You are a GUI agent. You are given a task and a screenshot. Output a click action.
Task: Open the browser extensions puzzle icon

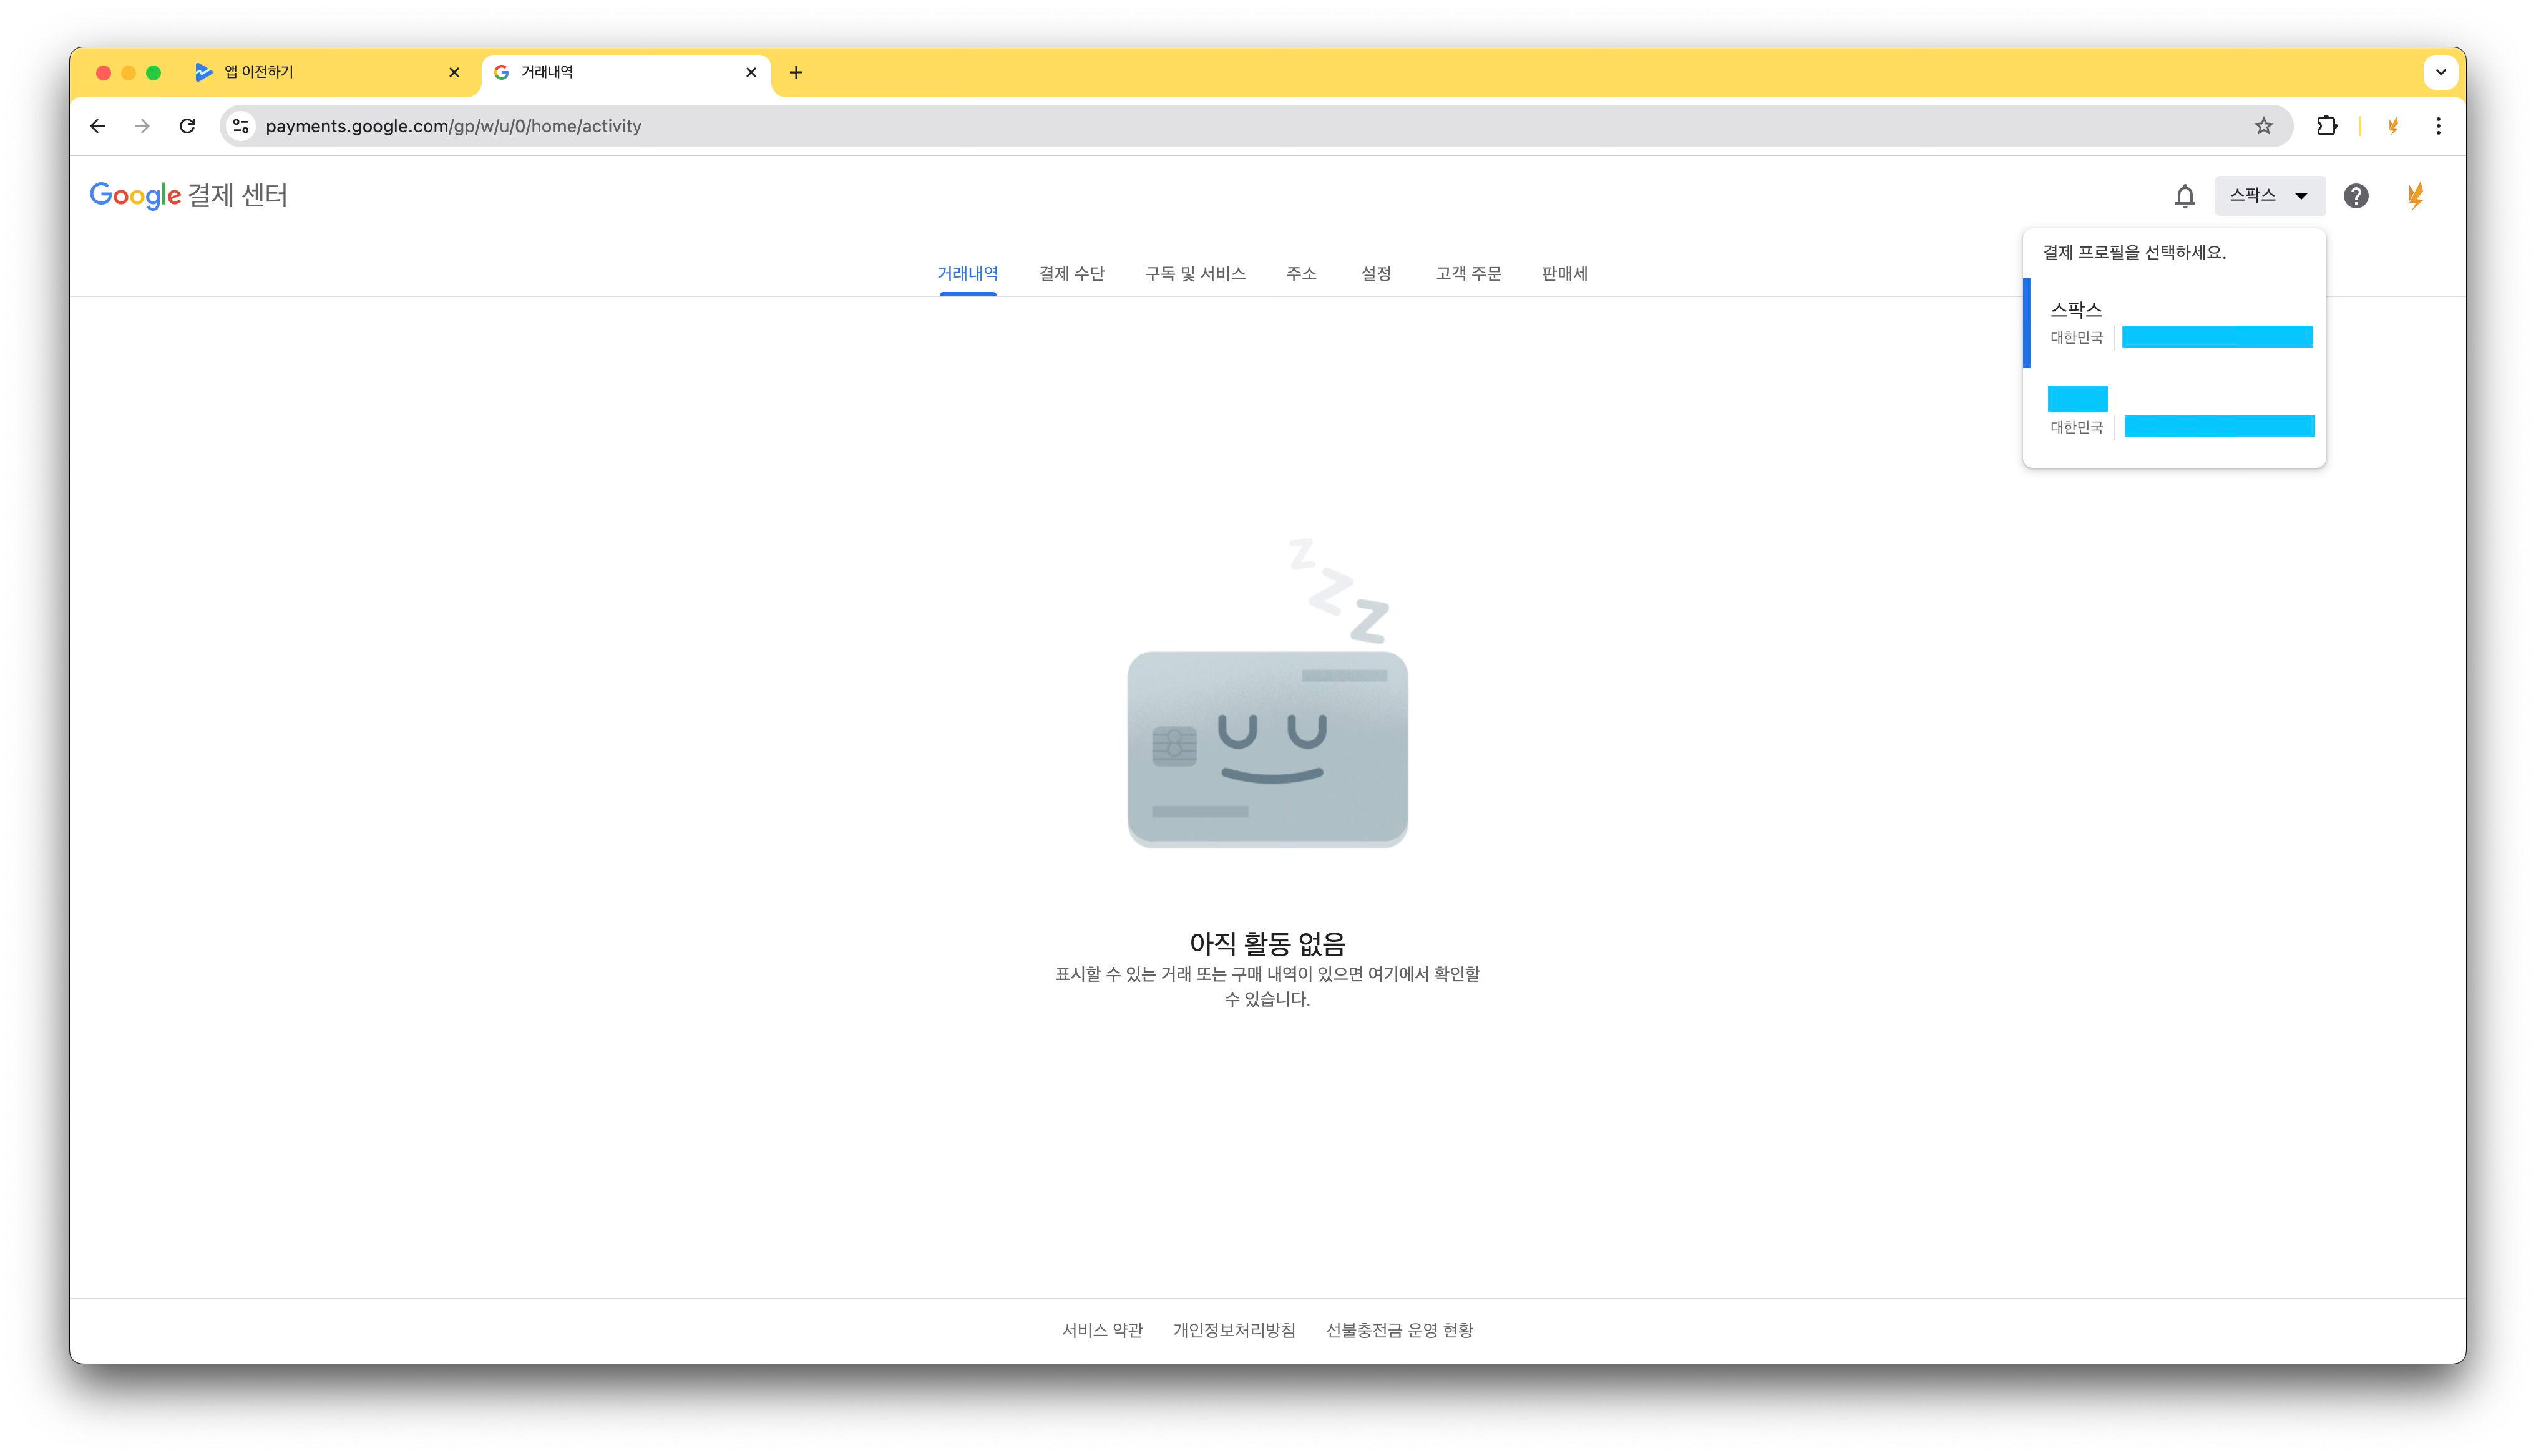tap(2326, 126)
